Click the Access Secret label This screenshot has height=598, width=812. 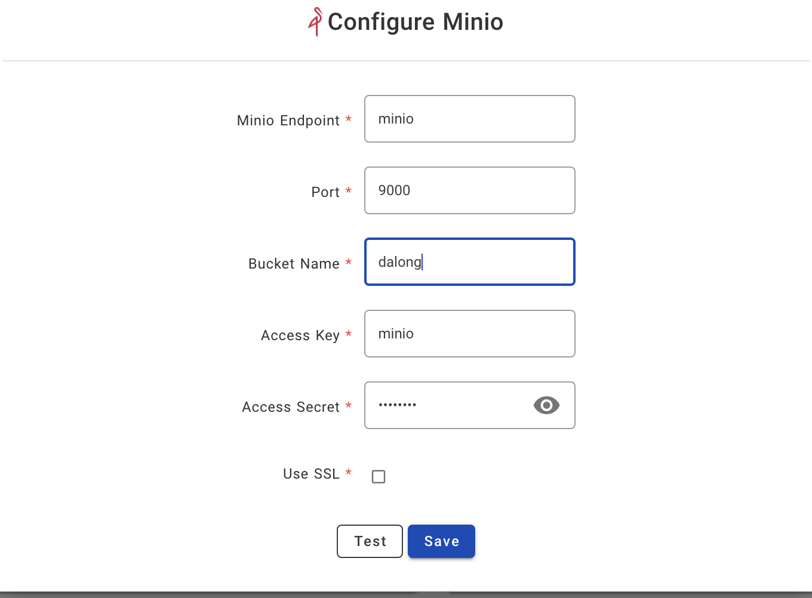pos(291,407)
